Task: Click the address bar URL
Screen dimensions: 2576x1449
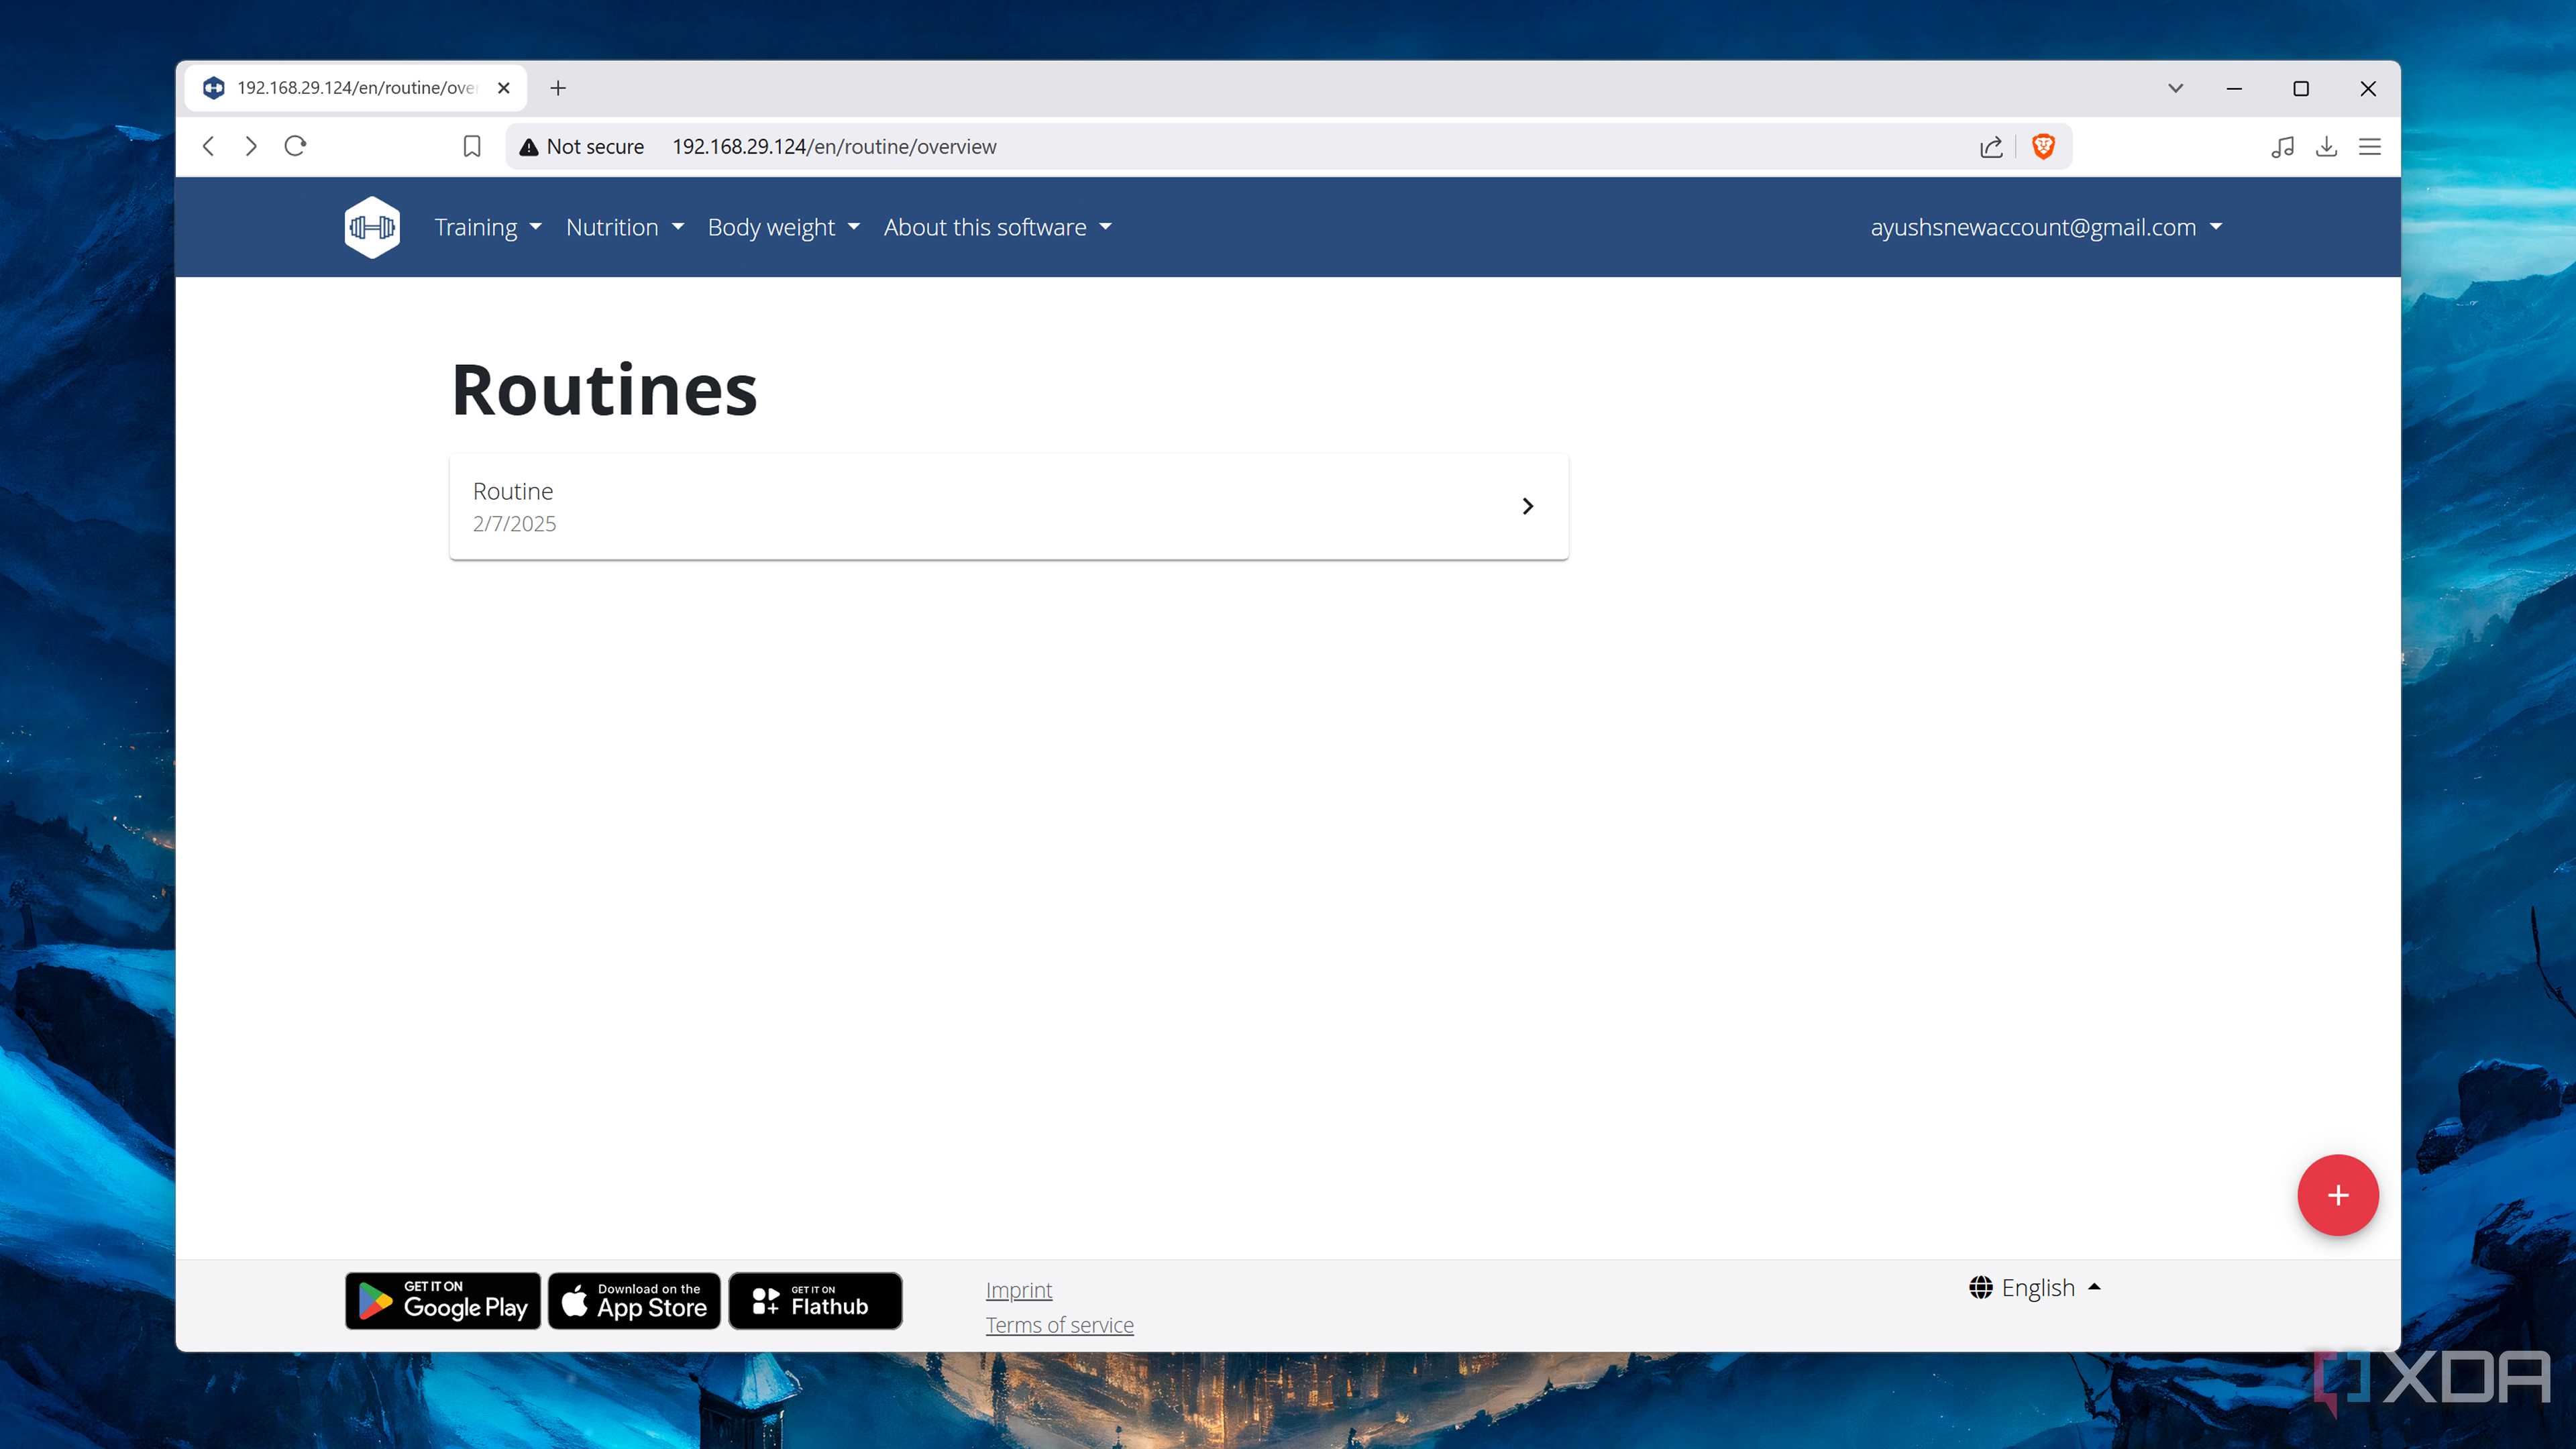Action: (x=834, y=146)
